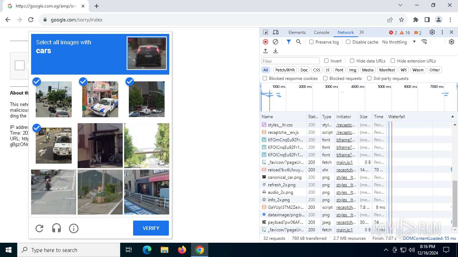The width and height of the screenshot is (458, 257).
Task: Toggle the device toolbar icon in DevTools
Action: click(276, 32)
